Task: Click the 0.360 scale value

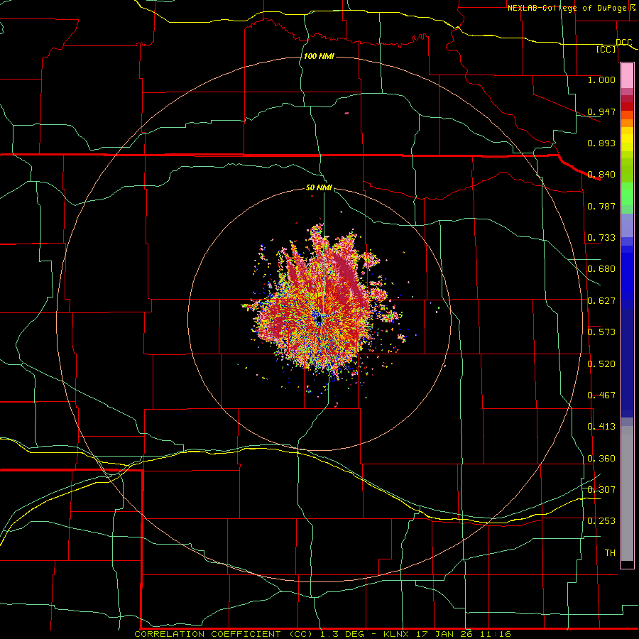Action: tap(601, 458)
